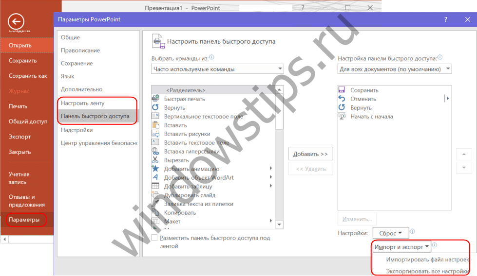The width and height of the screenshot is (477, 276).
Task: Choose 'Экспортировать все настройки' option
Action: click(427, 271)
